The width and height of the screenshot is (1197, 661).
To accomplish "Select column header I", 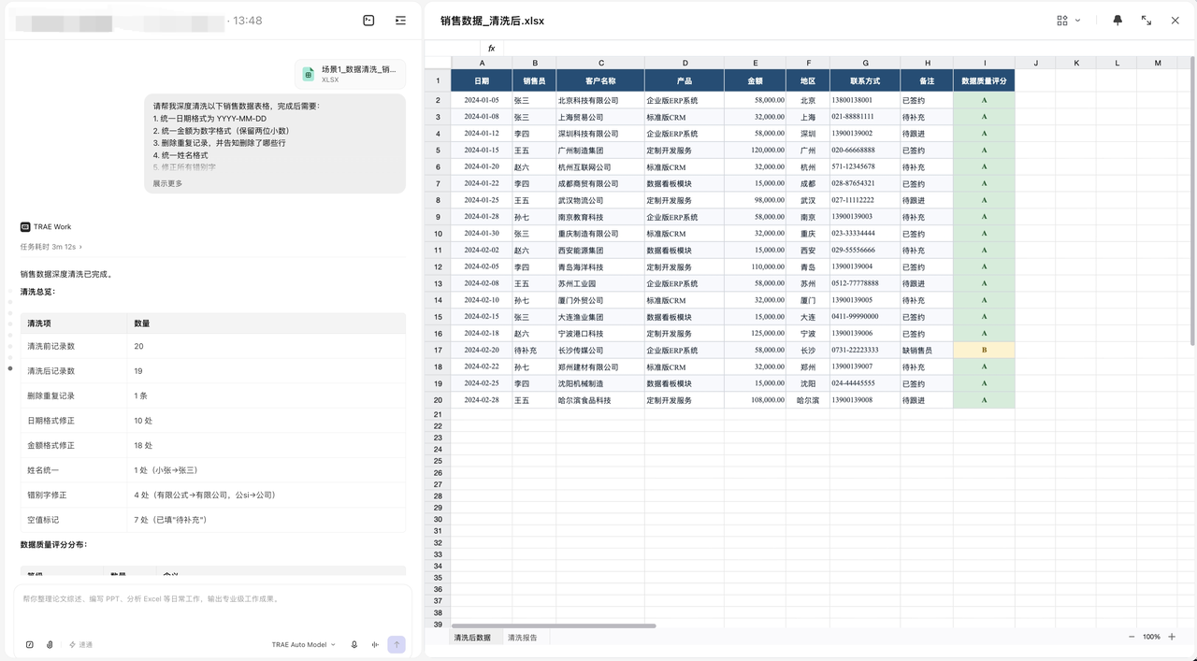I will 984,63.
